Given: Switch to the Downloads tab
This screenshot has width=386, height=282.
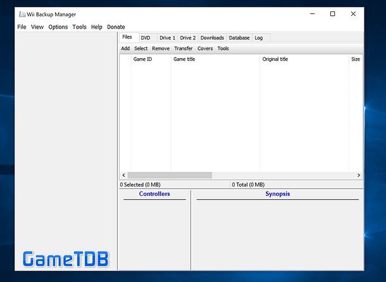Looking at the screenshot, I should [212, 38].
